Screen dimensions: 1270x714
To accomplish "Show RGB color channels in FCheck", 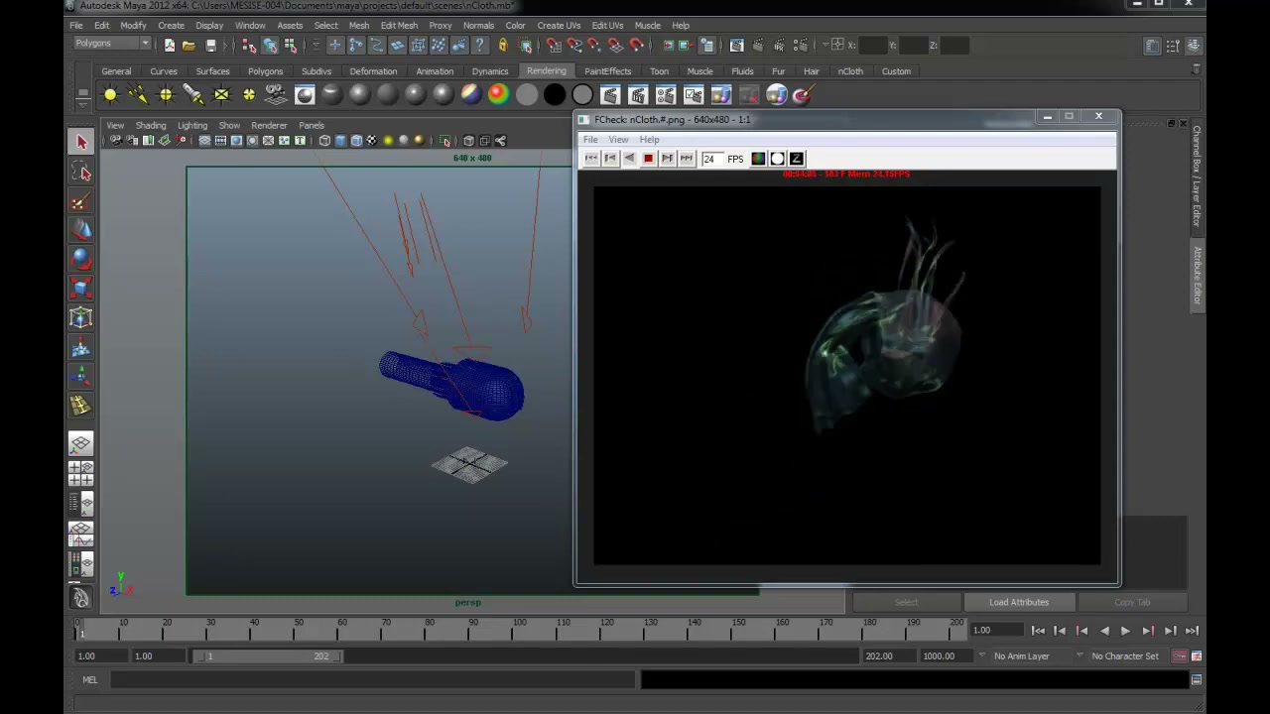I will tap(758, 159).
